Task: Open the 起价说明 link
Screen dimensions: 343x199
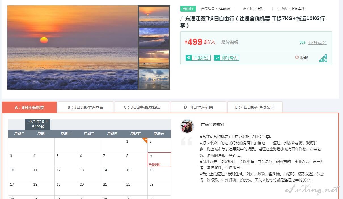Action: [230, 42]
